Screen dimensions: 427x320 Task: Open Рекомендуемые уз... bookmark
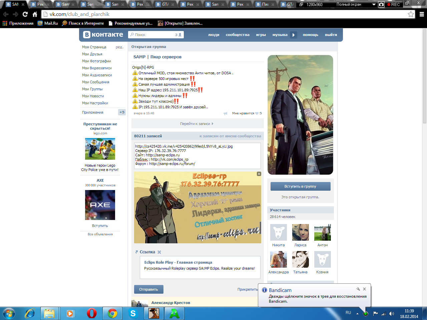pos(130,23)
